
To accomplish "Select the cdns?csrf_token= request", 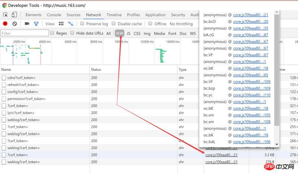I will (21, 77).
